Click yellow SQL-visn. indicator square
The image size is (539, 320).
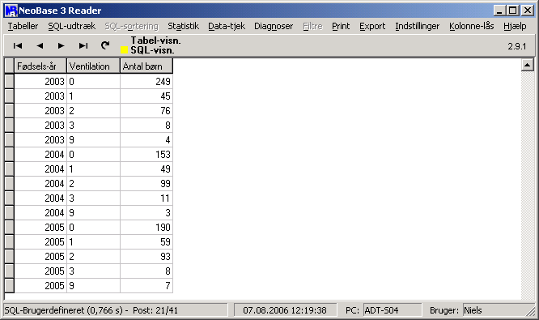tap(124, 50)
